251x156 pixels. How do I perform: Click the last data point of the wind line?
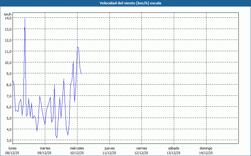coord(81,74)
